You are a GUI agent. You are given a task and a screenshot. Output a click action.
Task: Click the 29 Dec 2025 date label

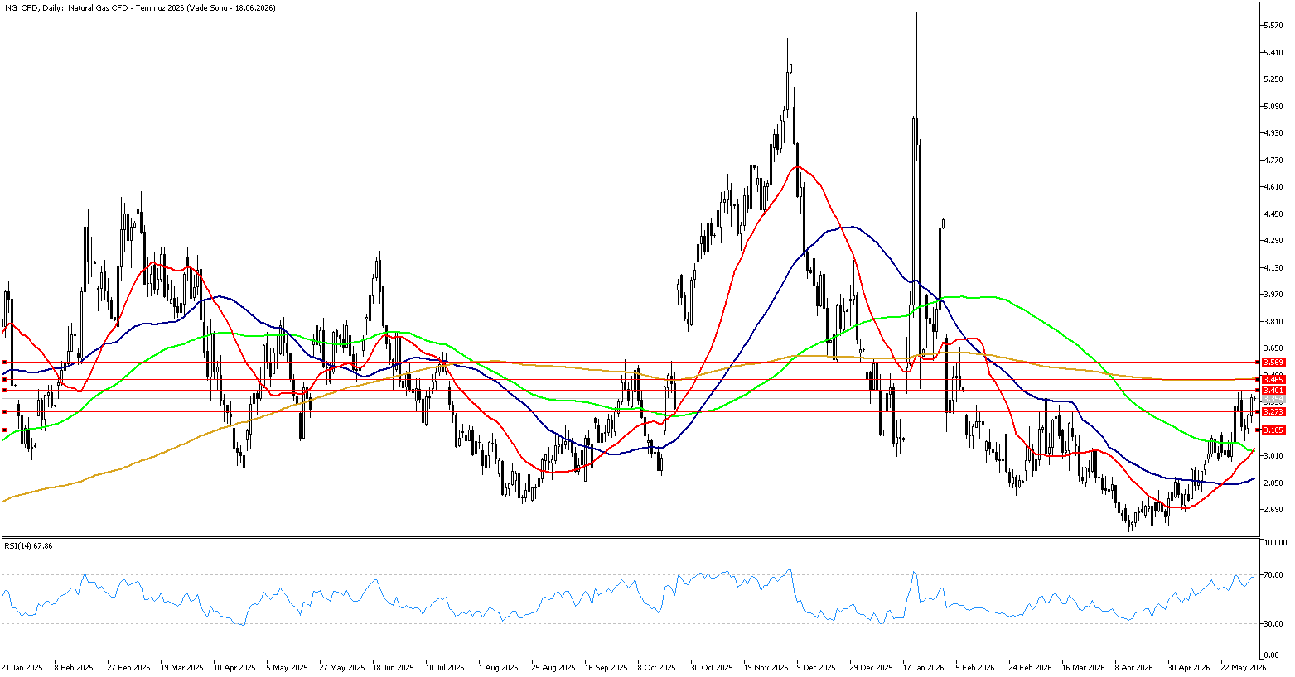872,667
